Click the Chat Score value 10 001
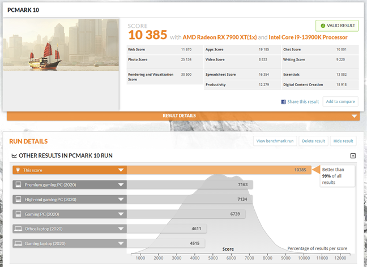Screen dimensions: 367x267 tap(342, 50)
